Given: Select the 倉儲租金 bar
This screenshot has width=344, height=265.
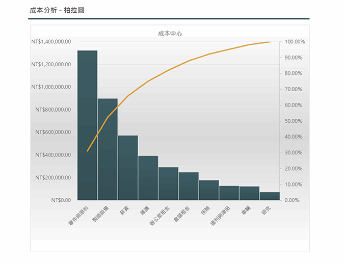Looking at the screenshot, I should coord(189,186).
